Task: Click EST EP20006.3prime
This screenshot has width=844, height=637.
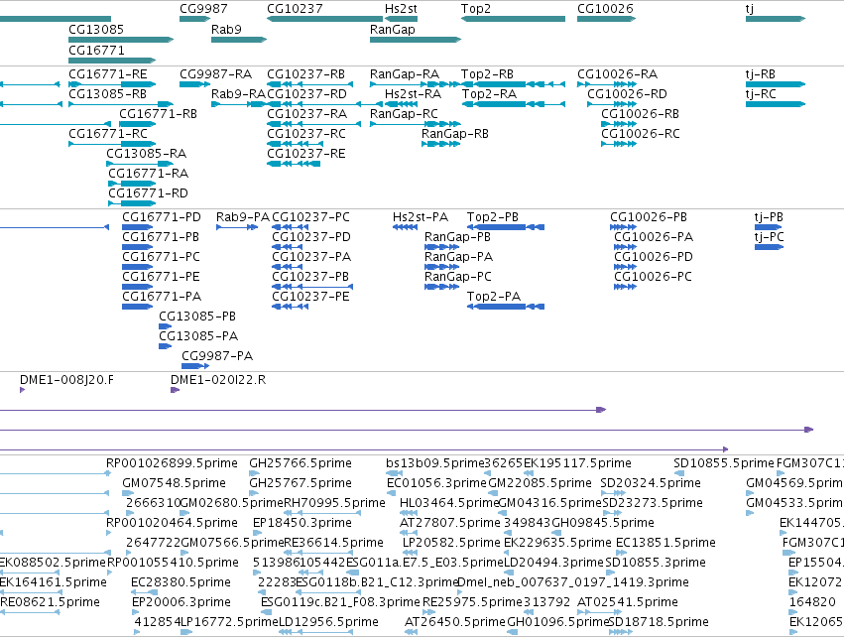Action: (x=181, y=602)
